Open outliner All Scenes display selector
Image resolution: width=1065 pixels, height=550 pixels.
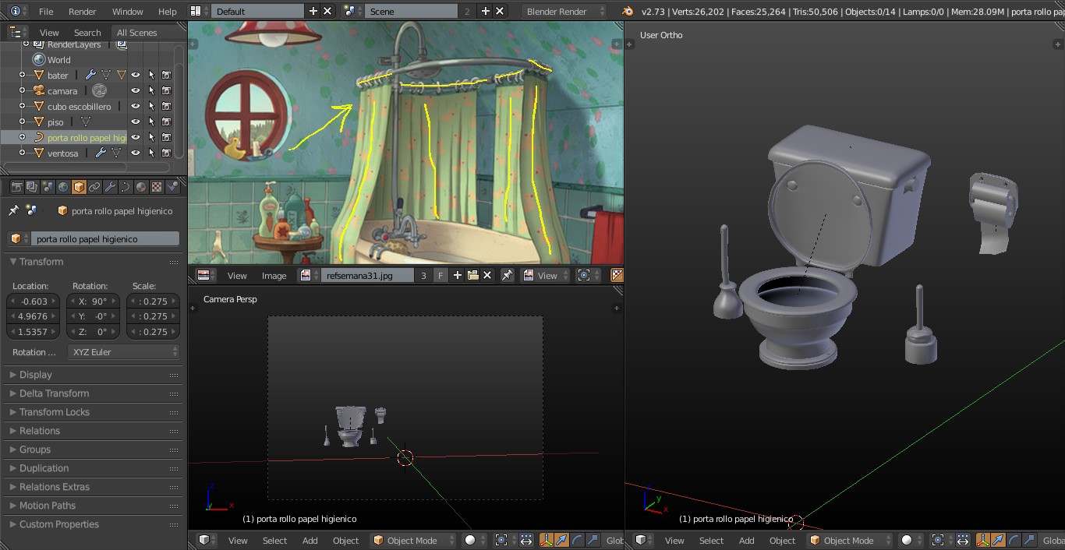pos(147,32)
